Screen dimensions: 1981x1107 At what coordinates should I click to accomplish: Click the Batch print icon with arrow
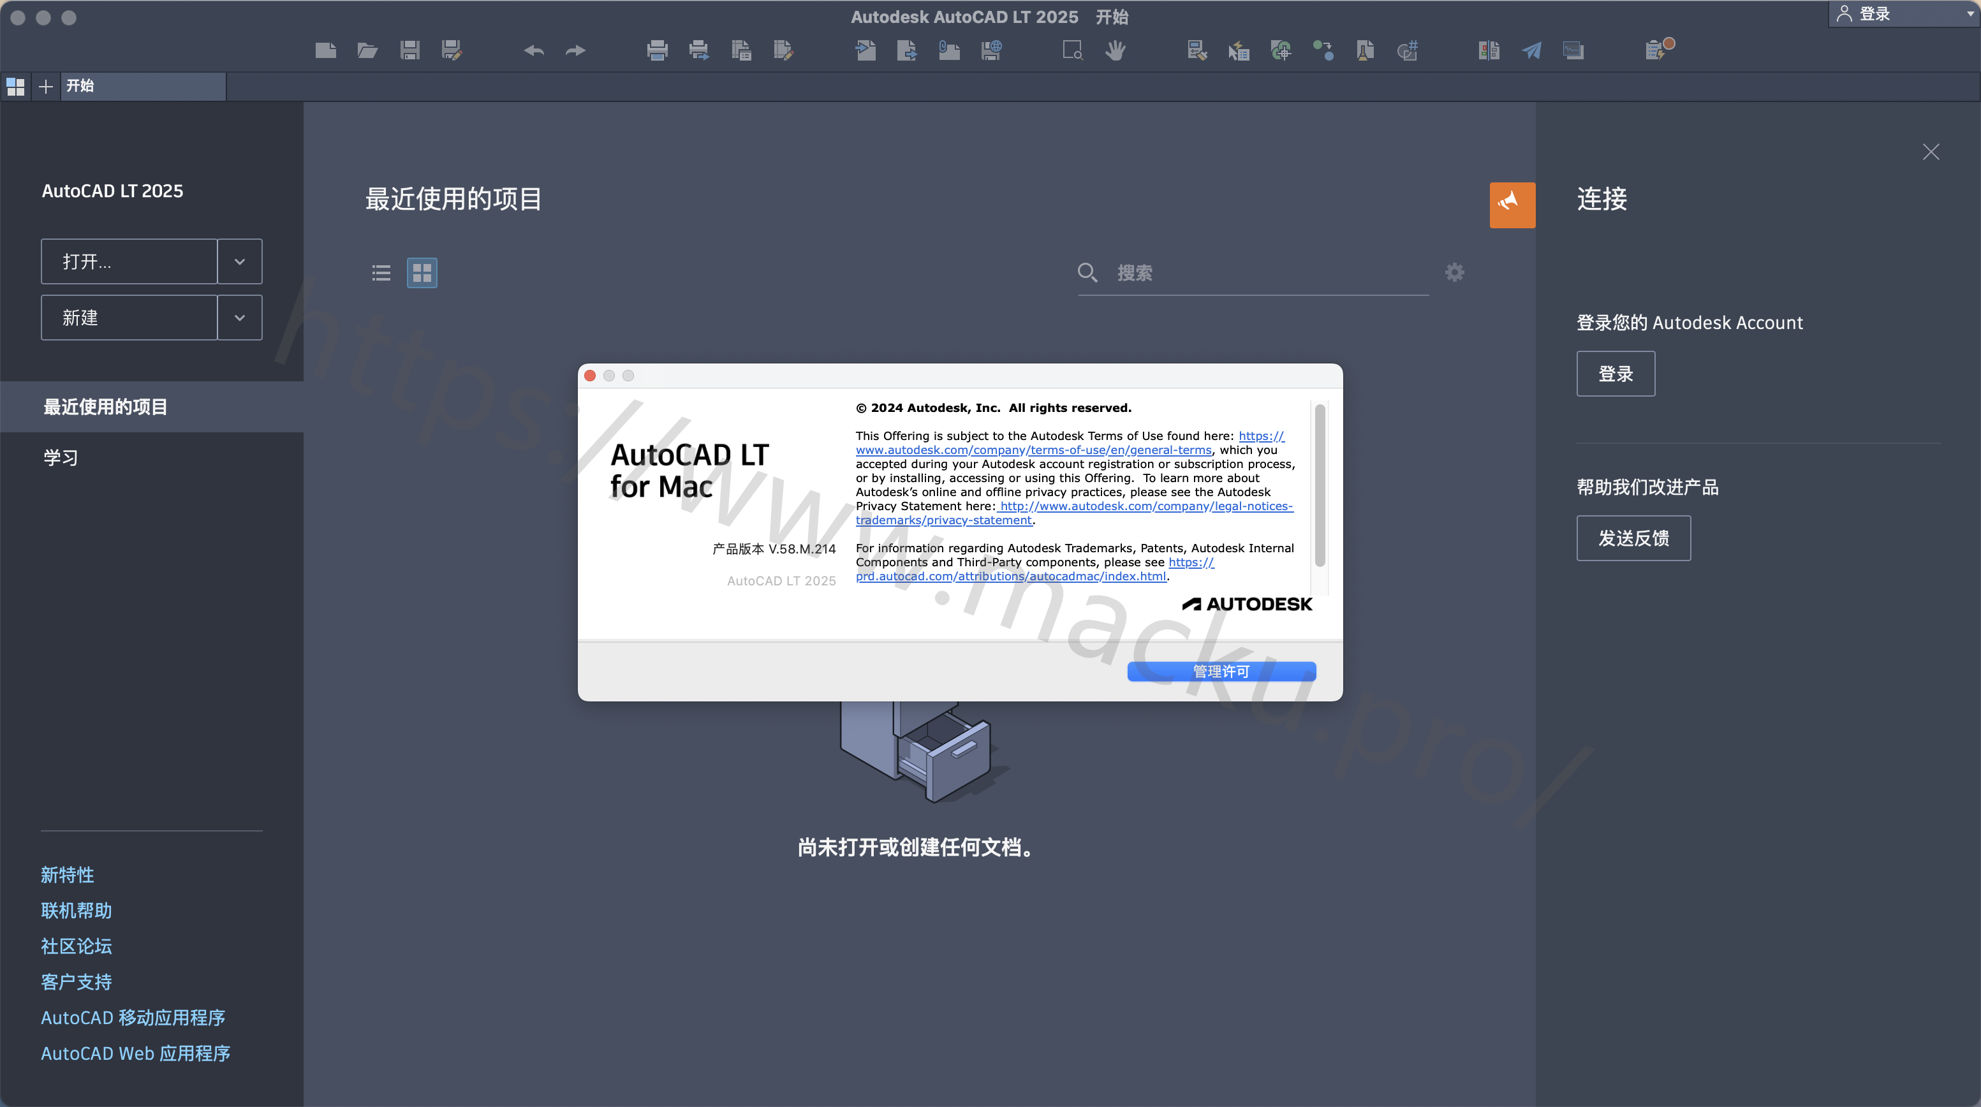[x=699, y=51]
